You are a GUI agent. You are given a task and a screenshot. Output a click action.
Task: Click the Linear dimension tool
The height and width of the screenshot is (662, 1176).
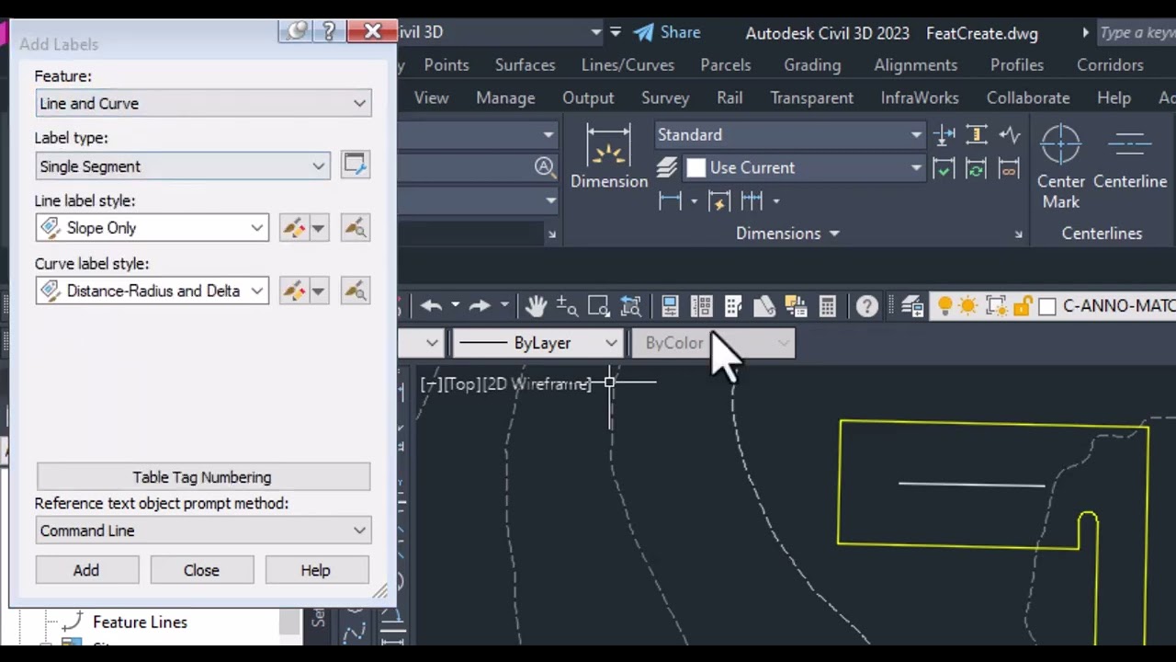[x=670, y=200]
